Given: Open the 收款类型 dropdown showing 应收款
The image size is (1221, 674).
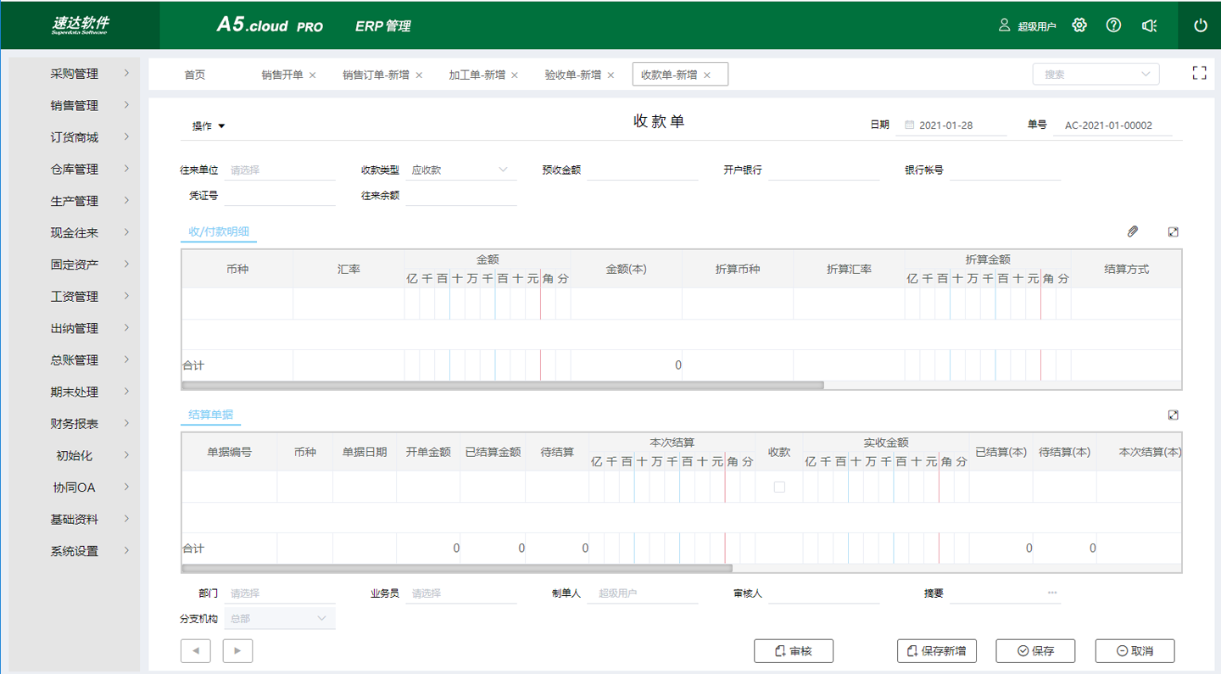Looking at the screenshot, I should click(460, 169).
